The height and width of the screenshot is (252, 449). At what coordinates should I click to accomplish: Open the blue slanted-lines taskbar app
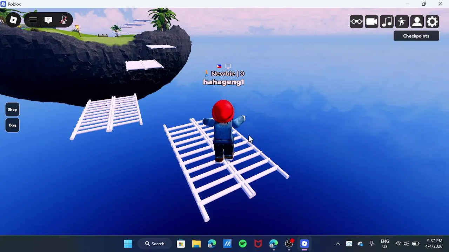click(x=227, y=244)
